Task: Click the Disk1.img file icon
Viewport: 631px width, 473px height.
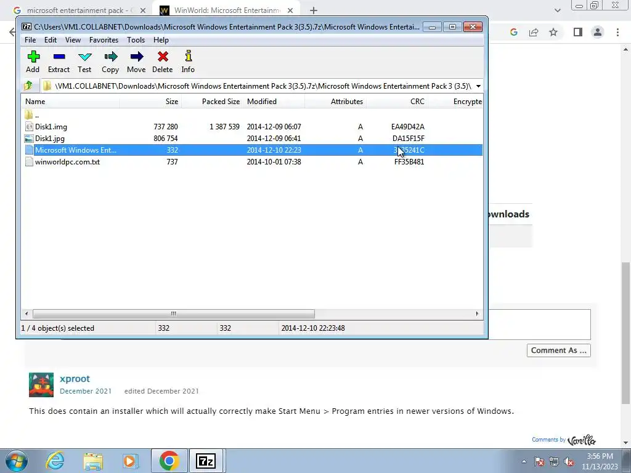Action: click(x=29, y=127)
